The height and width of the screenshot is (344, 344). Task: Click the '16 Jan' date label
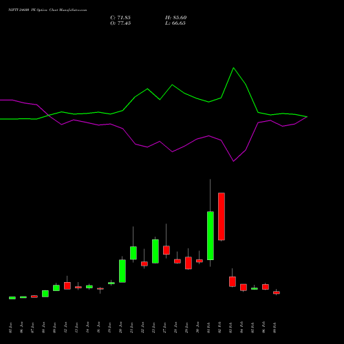click(98, 327)
